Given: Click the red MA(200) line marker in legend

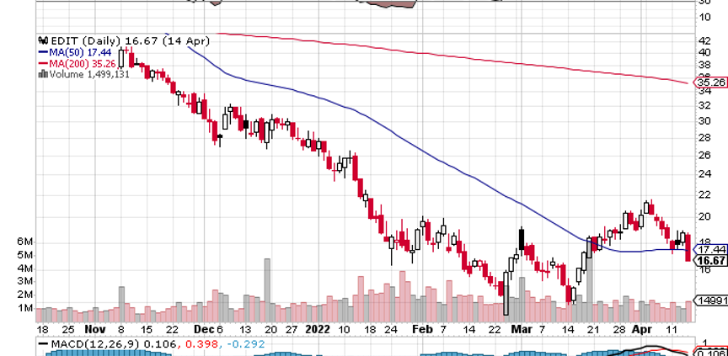Looking at the screenshot, I should tap(44, 63).
